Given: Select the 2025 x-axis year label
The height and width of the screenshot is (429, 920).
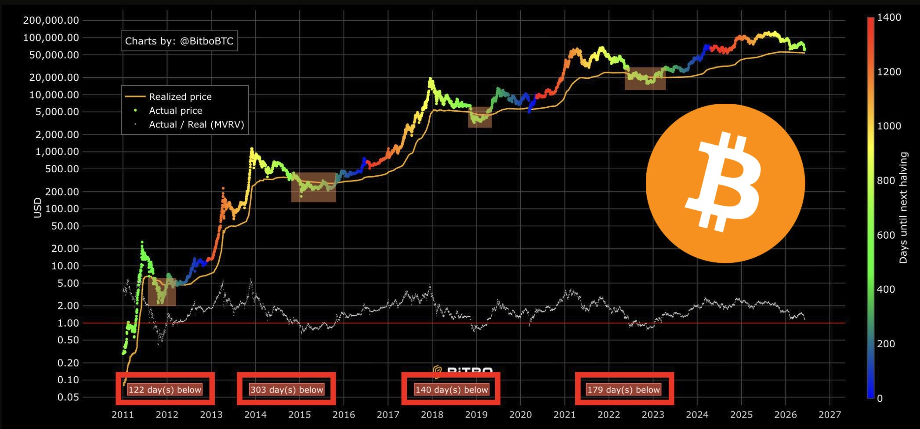Looking at the screenshot, I should pos(741,415).
